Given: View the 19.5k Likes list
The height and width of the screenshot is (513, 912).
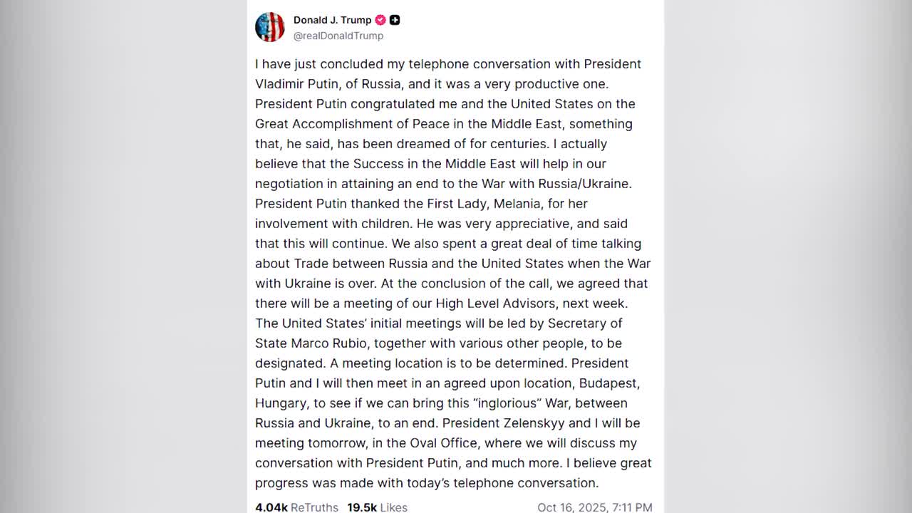Looking at the screenshot, I should click(377, 507).
